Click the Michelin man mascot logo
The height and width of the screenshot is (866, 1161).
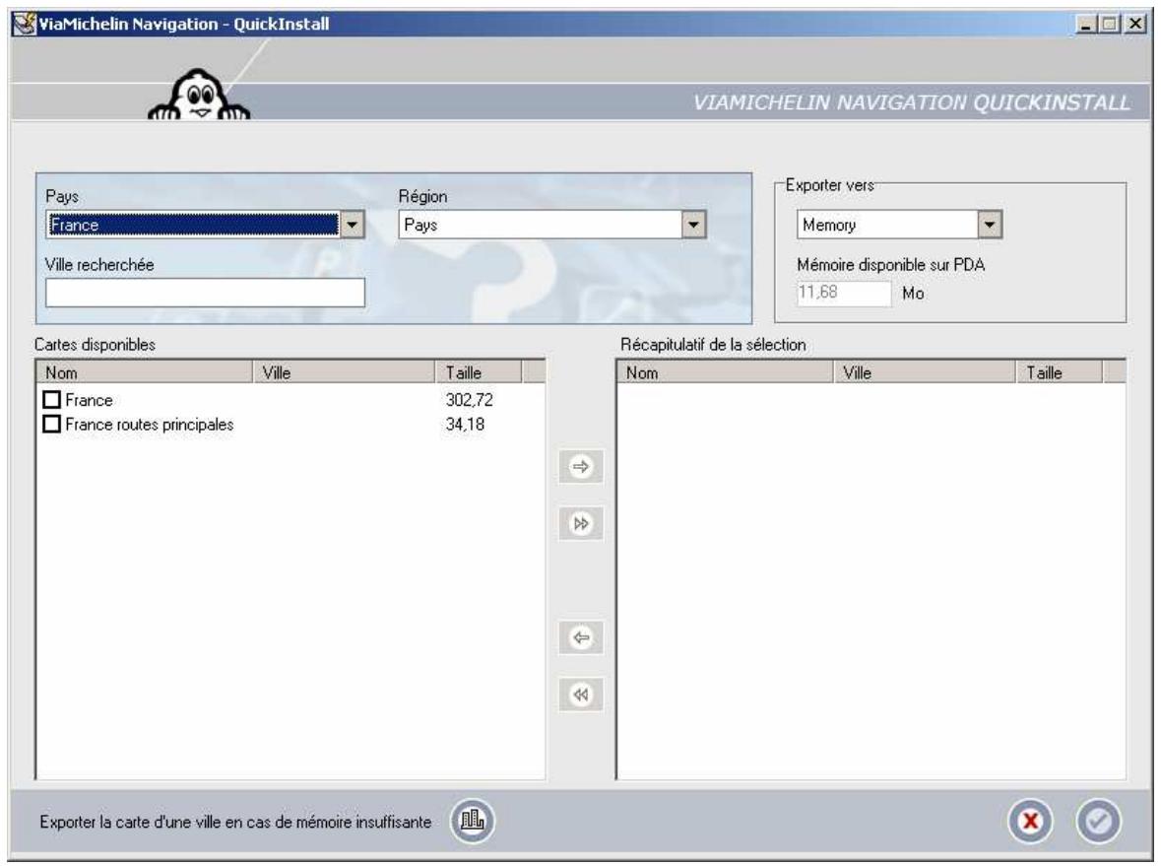(x=199, y=95)
